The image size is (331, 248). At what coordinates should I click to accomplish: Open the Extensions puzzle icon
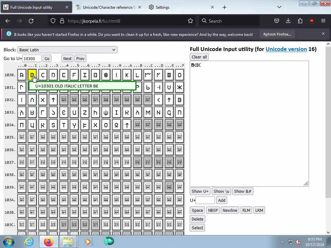pos(300,21)
